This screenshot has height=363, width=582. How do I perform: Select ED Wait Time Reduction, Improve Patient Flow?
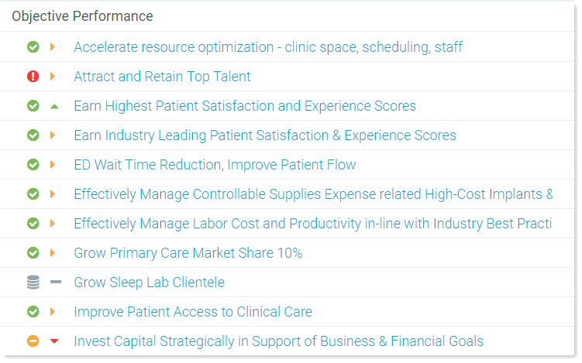(x=215, y=165)
